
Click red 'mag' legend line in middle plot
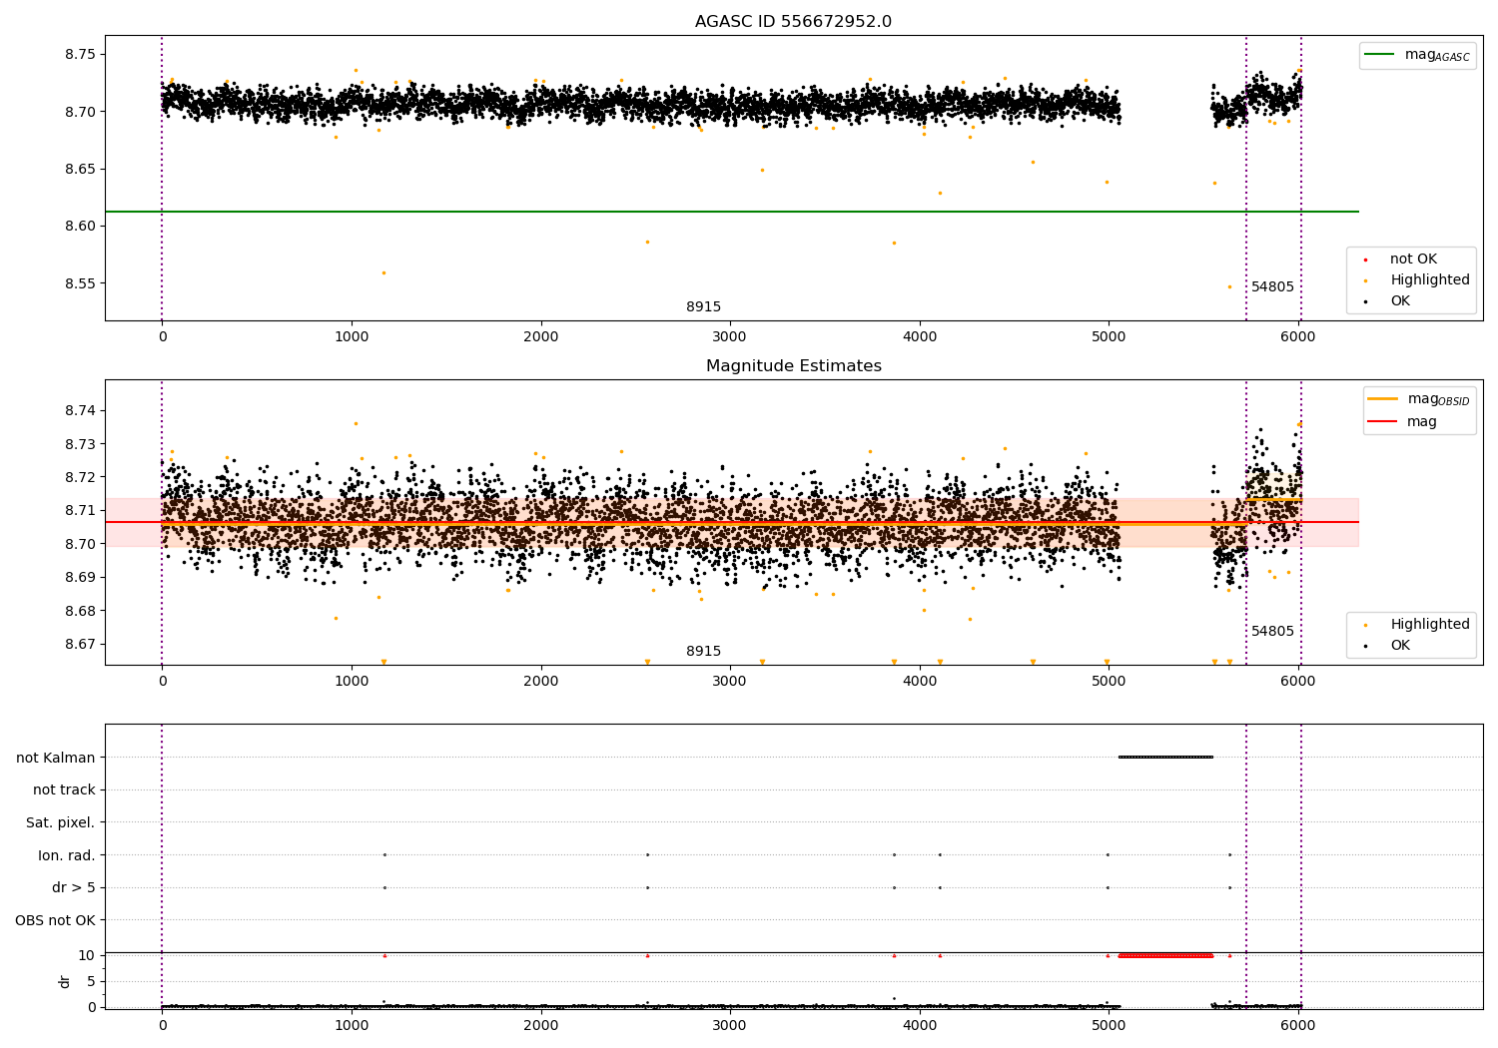[x=1383, y=421]
